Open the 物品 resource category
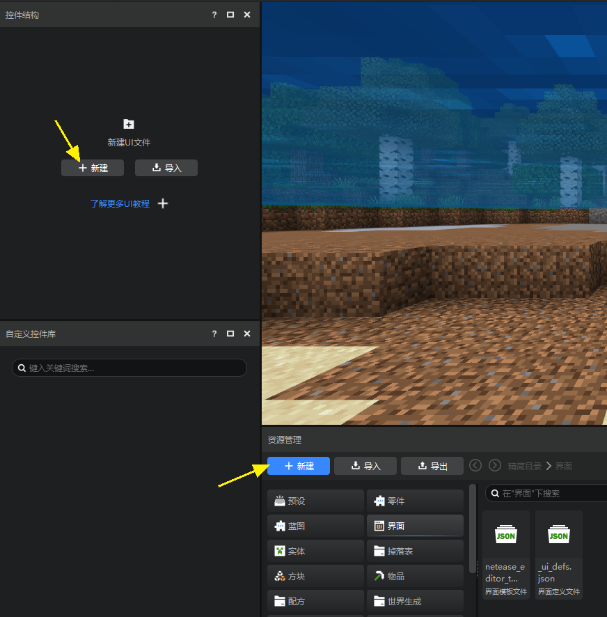Image resolution: width=607 pixels, height=617 pixels. coord(415,577)
